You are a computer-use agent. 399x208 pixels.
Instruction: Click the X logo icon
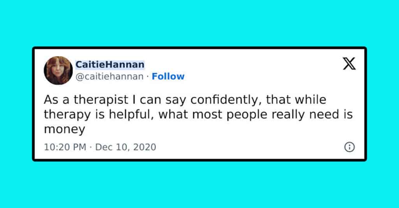349,64
